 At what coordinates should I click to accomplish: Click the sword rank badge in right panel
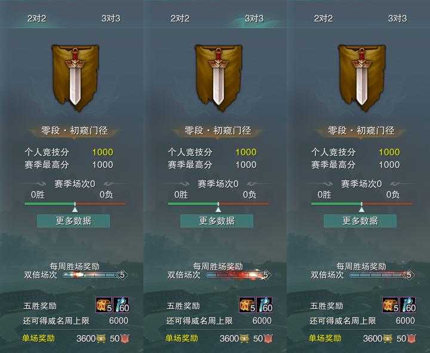(362, 78)
